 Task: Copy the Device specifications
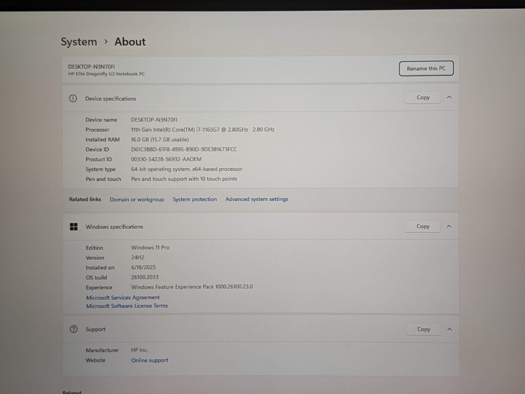coord(423,98)
